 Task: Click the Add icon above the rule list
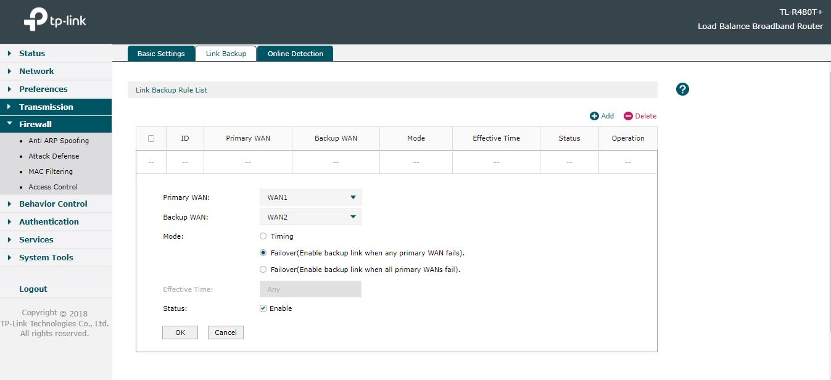click(602, 115)
